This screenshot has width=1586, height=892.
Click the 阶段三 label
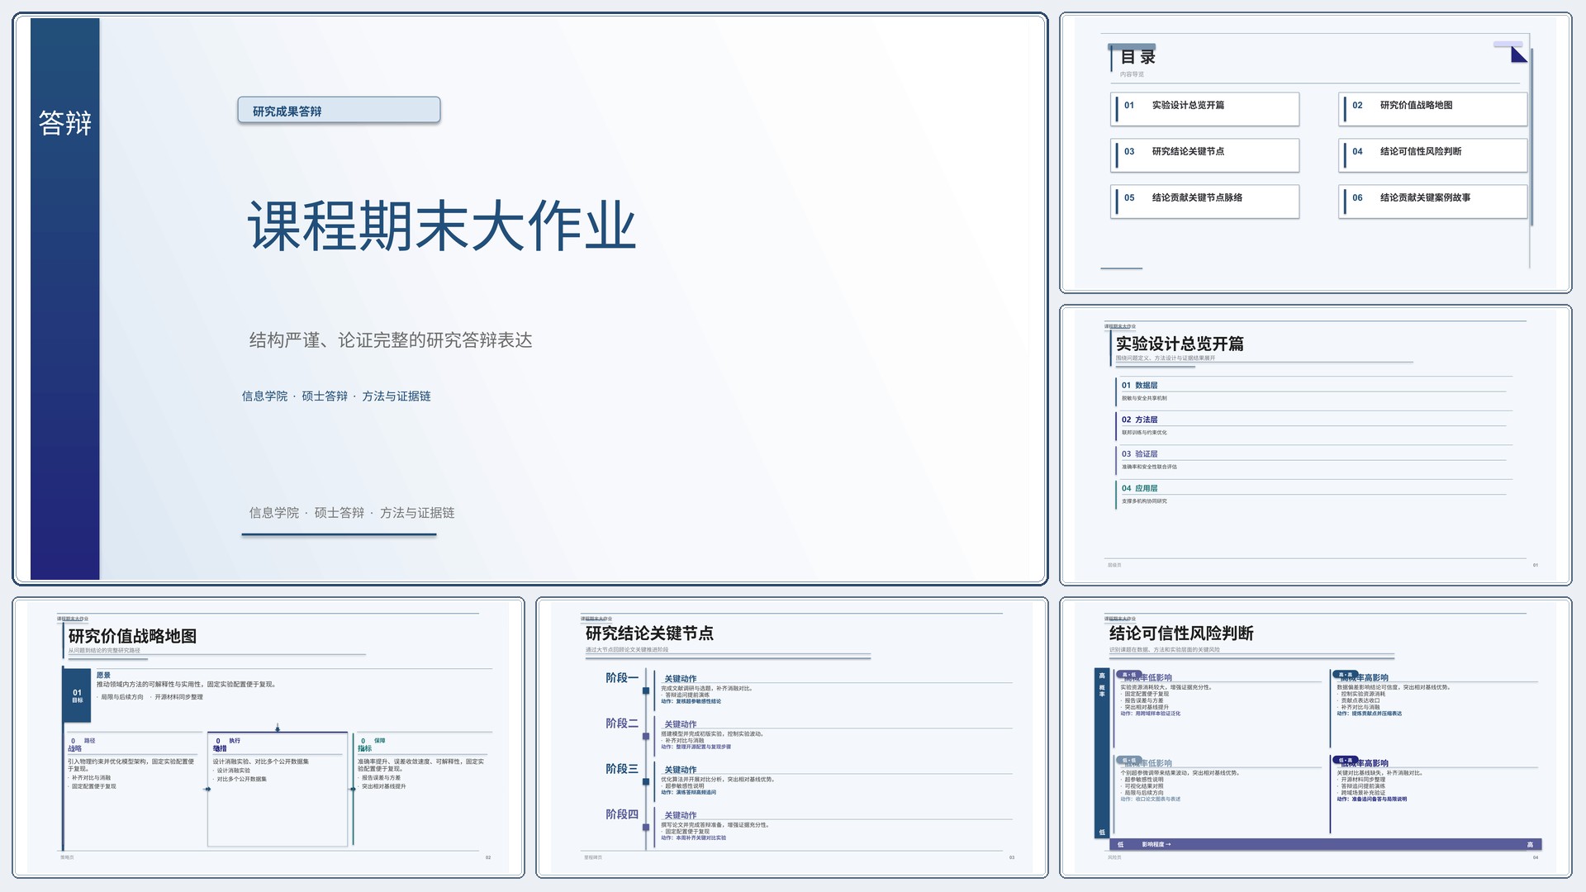622,769
